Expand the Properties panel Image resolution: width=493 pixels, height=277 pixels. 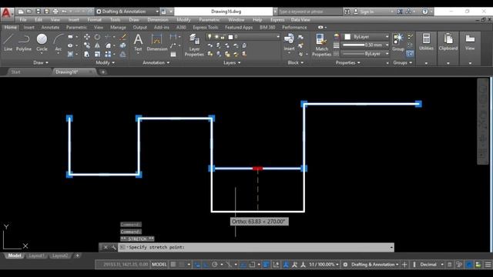point(347,63)
